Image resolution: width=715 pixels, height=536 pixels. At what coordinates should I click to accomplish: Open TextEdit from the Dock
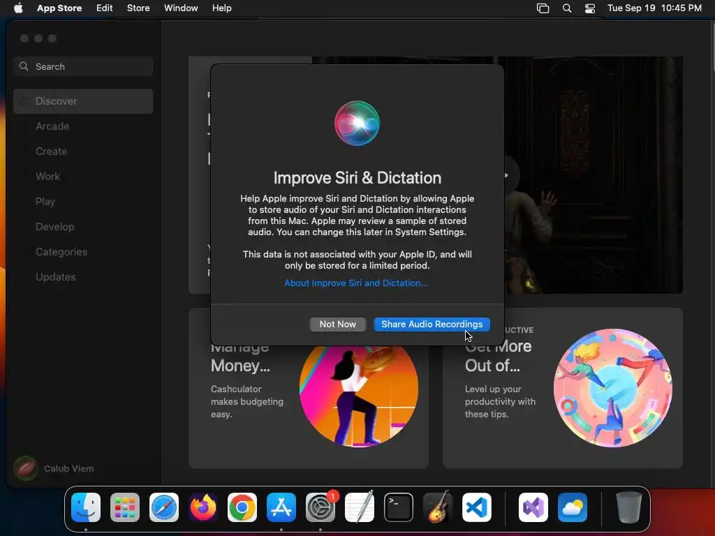(x=360, y=507)
